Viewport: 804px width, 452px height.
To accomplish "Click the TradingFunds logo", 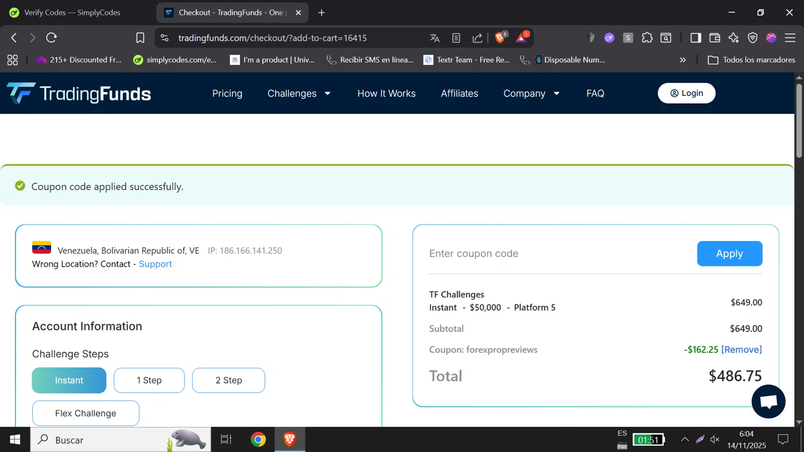I will [79, 94].
